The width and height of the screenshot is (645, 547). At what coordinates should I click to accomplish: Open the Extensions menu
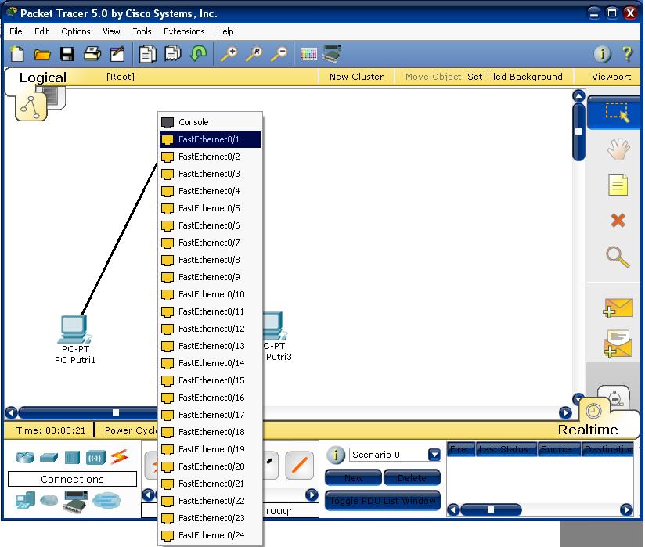pos(184,31)
